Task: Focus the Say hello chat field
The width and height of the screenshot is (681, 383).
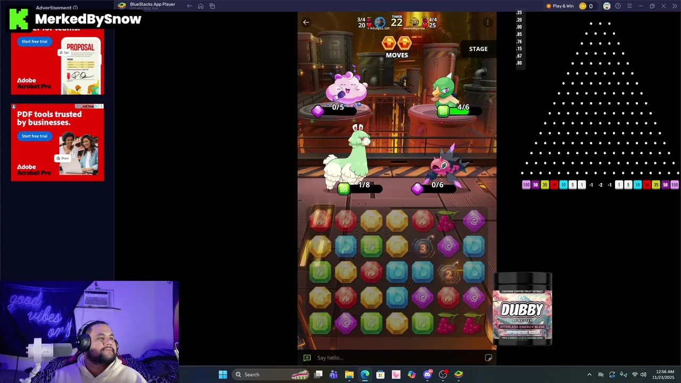Action: point(397,357)
